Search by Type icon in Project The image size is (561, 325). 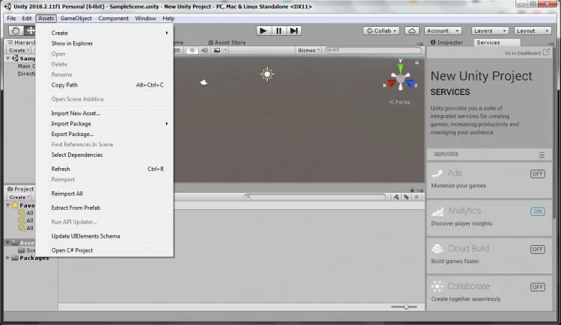tap(396, 197)
